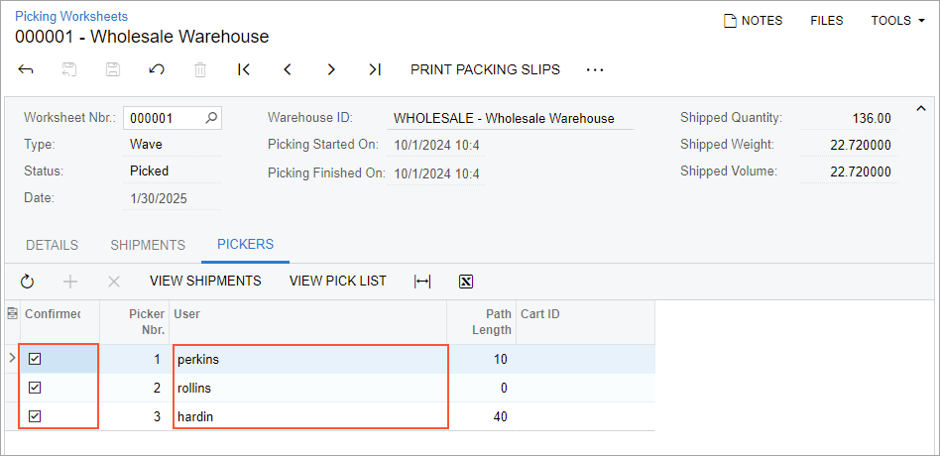Open the more actions ellipsis menu
Viewport: 940px width, 456px height.
[595, 69]
